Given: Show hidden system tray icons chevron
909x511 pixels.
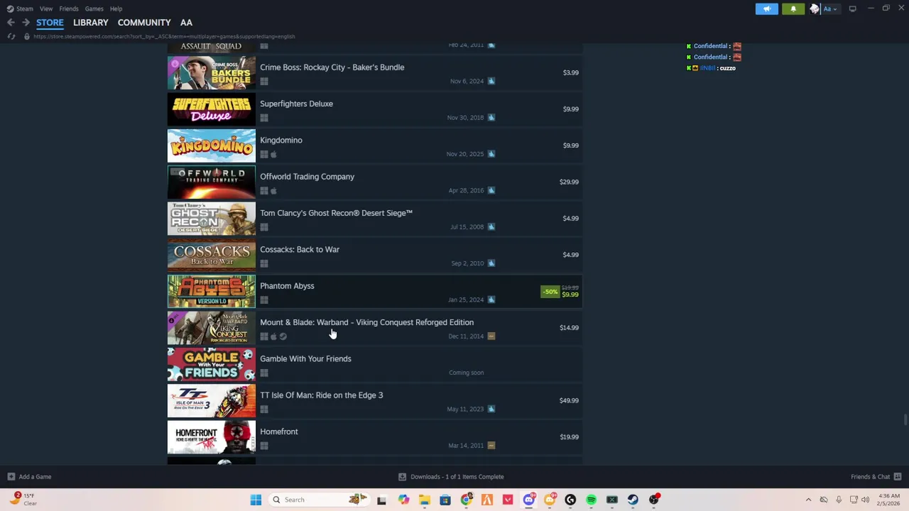Looking at the screenshot, I should pos(808,500).
